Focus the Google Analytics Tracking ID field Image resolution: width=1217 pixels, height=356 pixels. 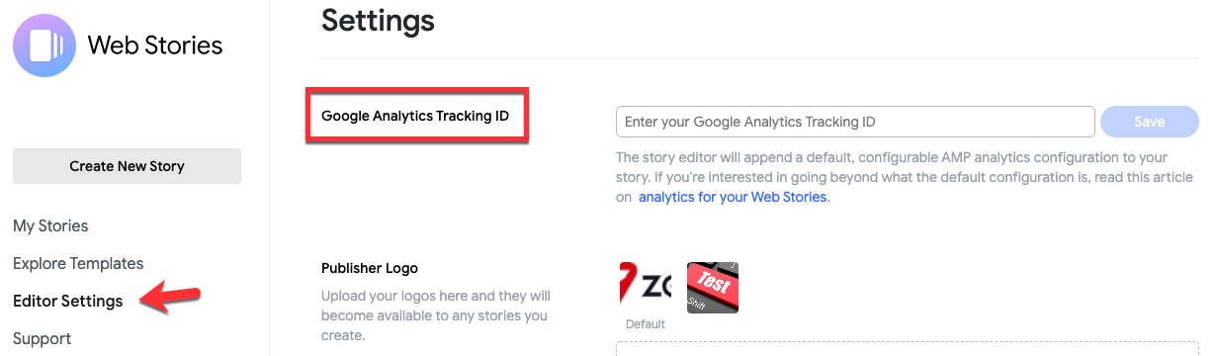point(855,122)
